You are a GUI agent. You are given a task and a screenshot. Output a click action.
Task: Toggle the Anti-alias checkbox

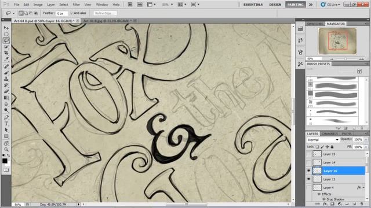(x=72, y=13)
